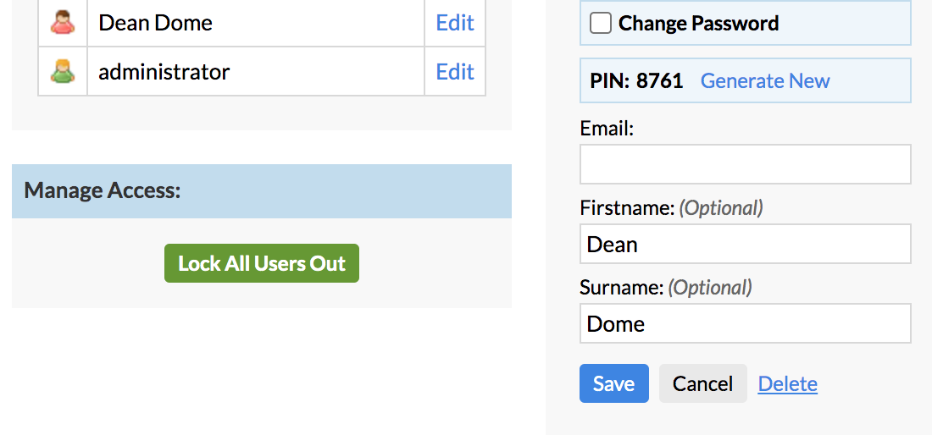Click the green administrator user avatar icon
This screenshot has width=932, height=435.
coord(63,71)
